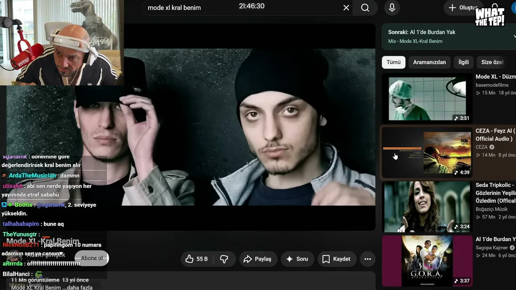Choose the İlgili filter chip
This screenshot has height=290, width=516.
point(464,62)
